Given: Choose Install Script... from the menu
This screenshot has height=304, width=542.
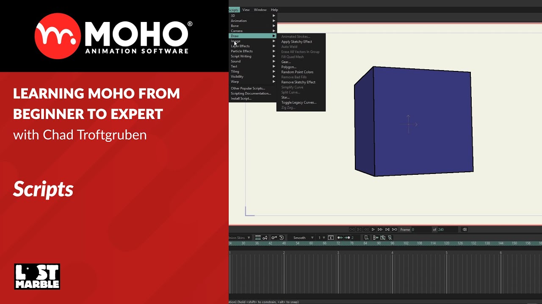Looking at the screenshot, I should [x=253, y=98].
